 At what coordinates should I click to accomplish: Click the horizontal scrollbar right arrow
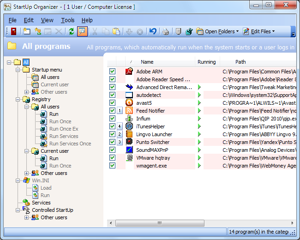point(292,223)
